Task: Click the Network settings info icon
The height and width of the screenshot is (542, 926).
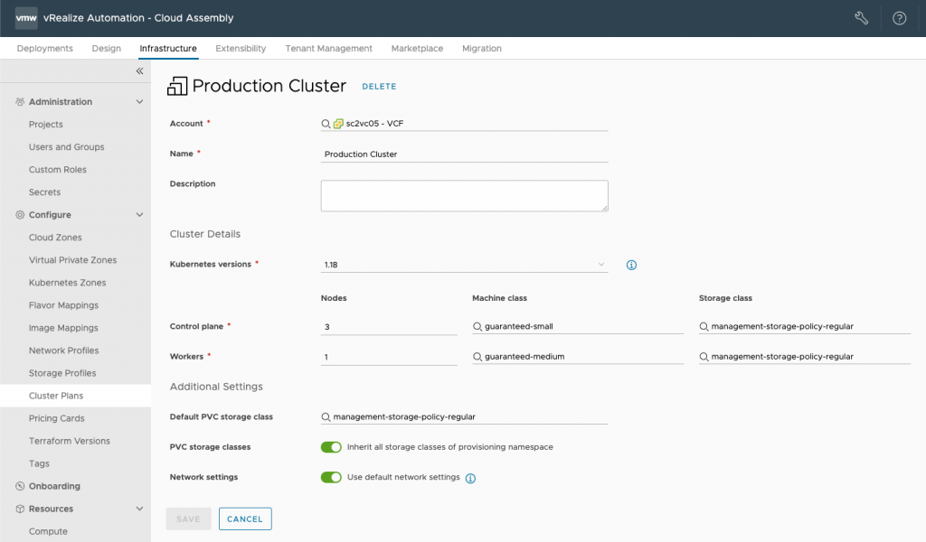Action: tap(470, 479)
